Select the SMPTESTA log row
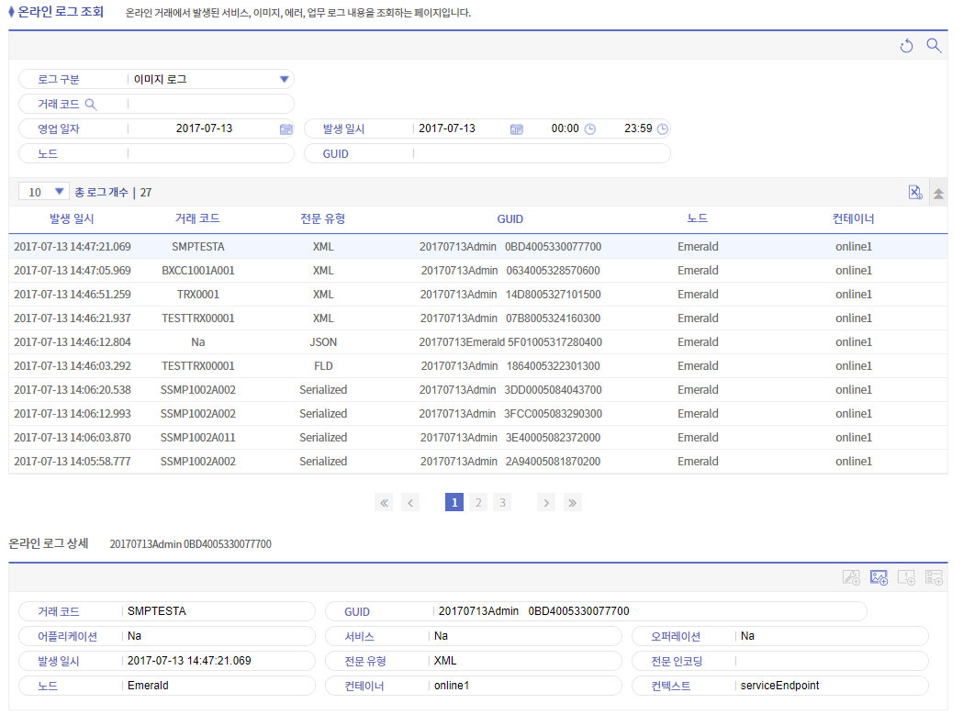The image size is (963, 726). [x=477, y=246]
